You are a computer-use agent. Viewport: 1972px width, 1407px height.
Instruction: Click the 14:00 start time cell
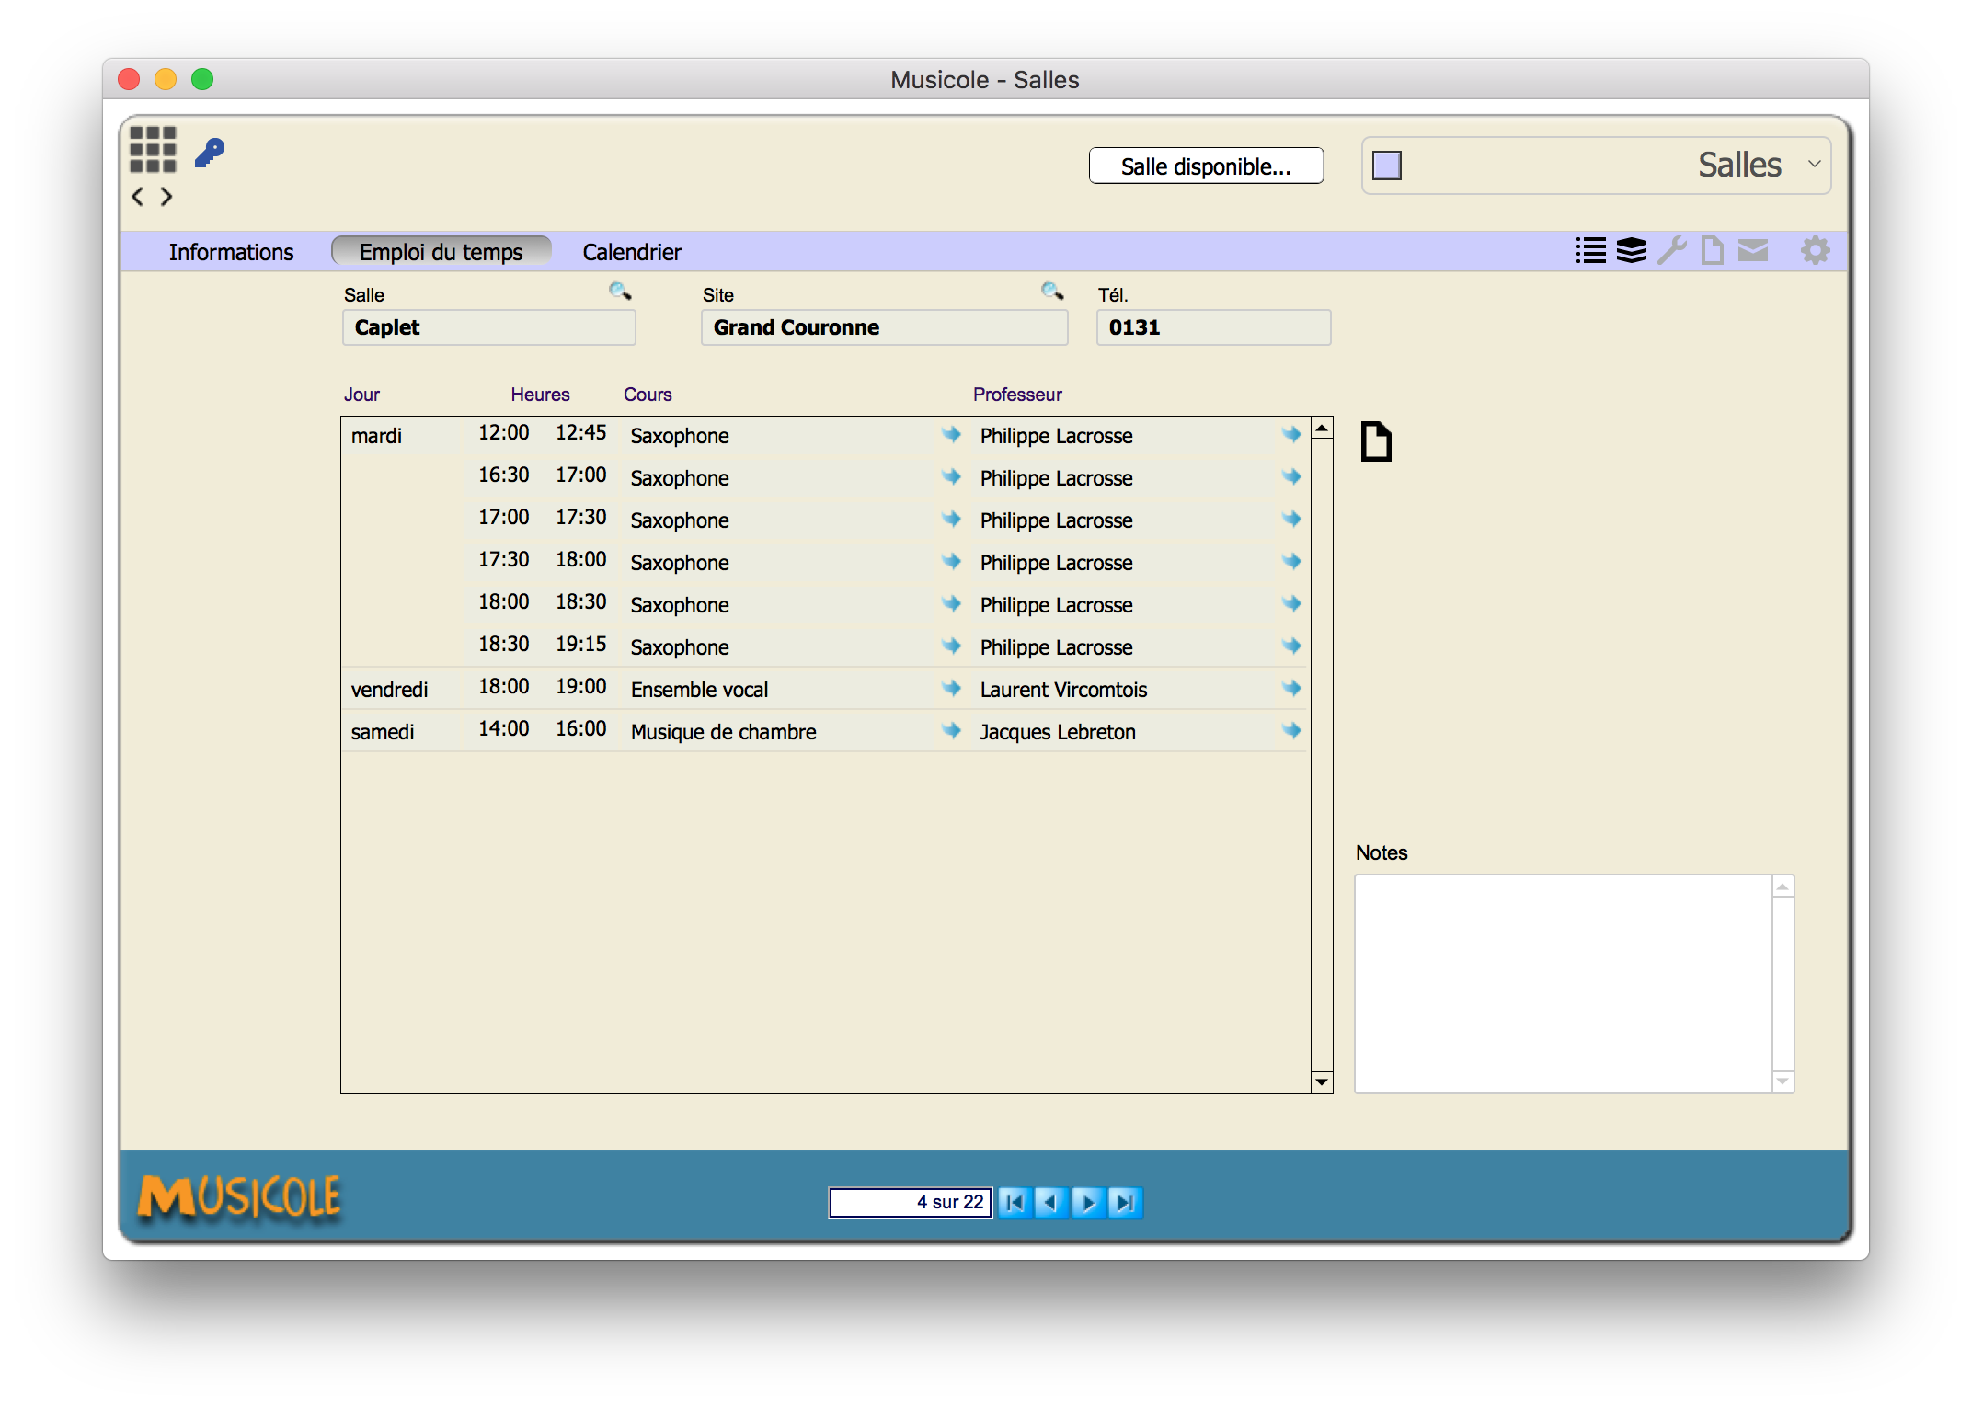(x=504, y=728)
